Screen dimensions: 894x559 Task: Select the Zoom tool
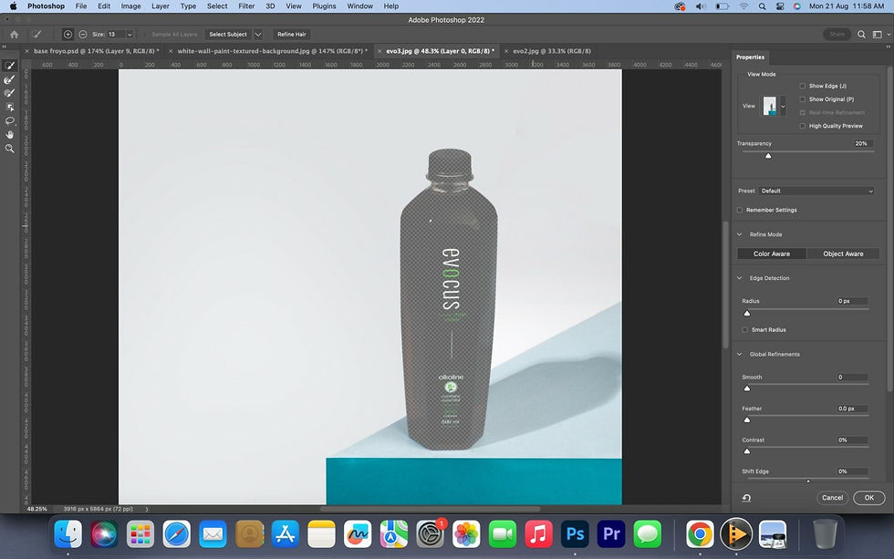[10, 148]
